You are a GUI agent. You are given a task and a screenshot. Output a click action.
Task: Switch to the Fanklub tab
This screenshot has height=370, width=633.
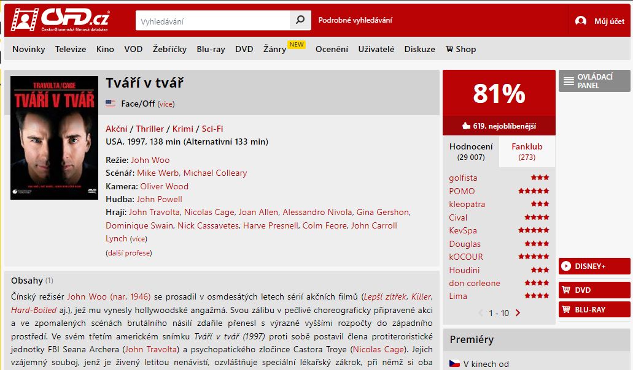click(527, 151)
